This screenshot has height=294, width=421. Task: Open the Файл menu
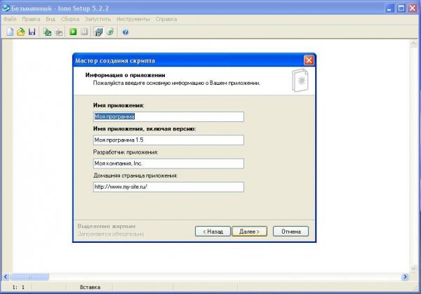click(10, 19)
